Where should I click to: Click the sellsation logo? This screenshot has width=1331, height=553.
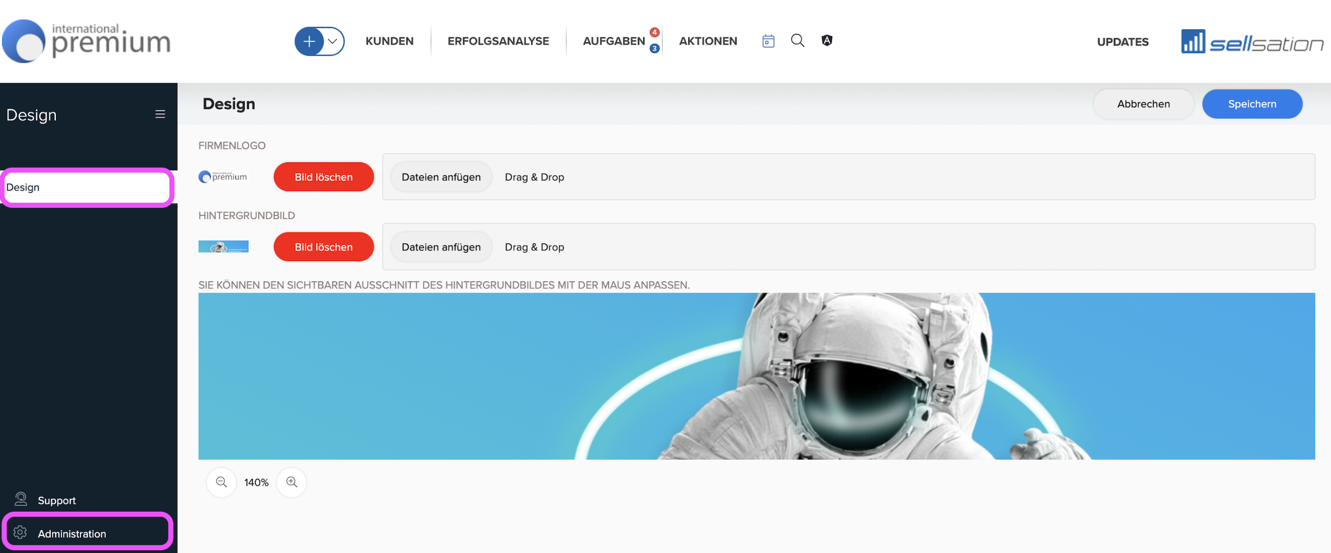tap(1252, 42)
